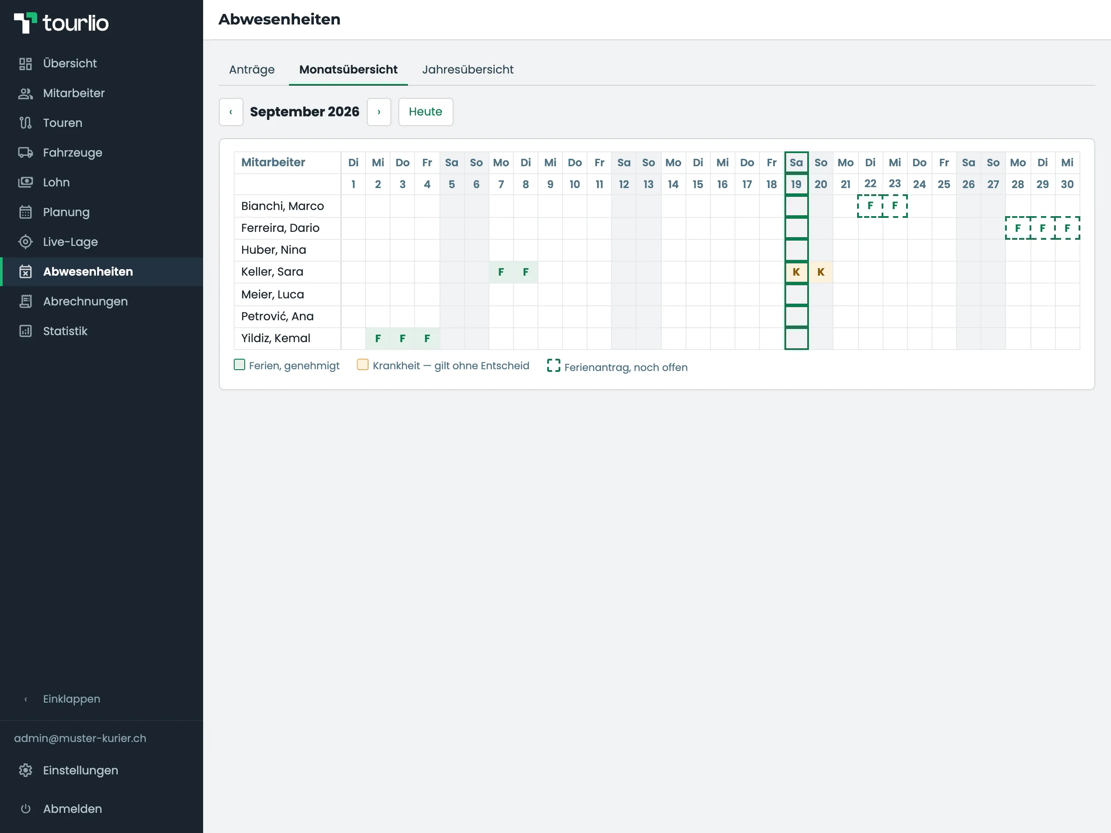Click the Live-Lage target icon
1111x833 pixels.
25,242
